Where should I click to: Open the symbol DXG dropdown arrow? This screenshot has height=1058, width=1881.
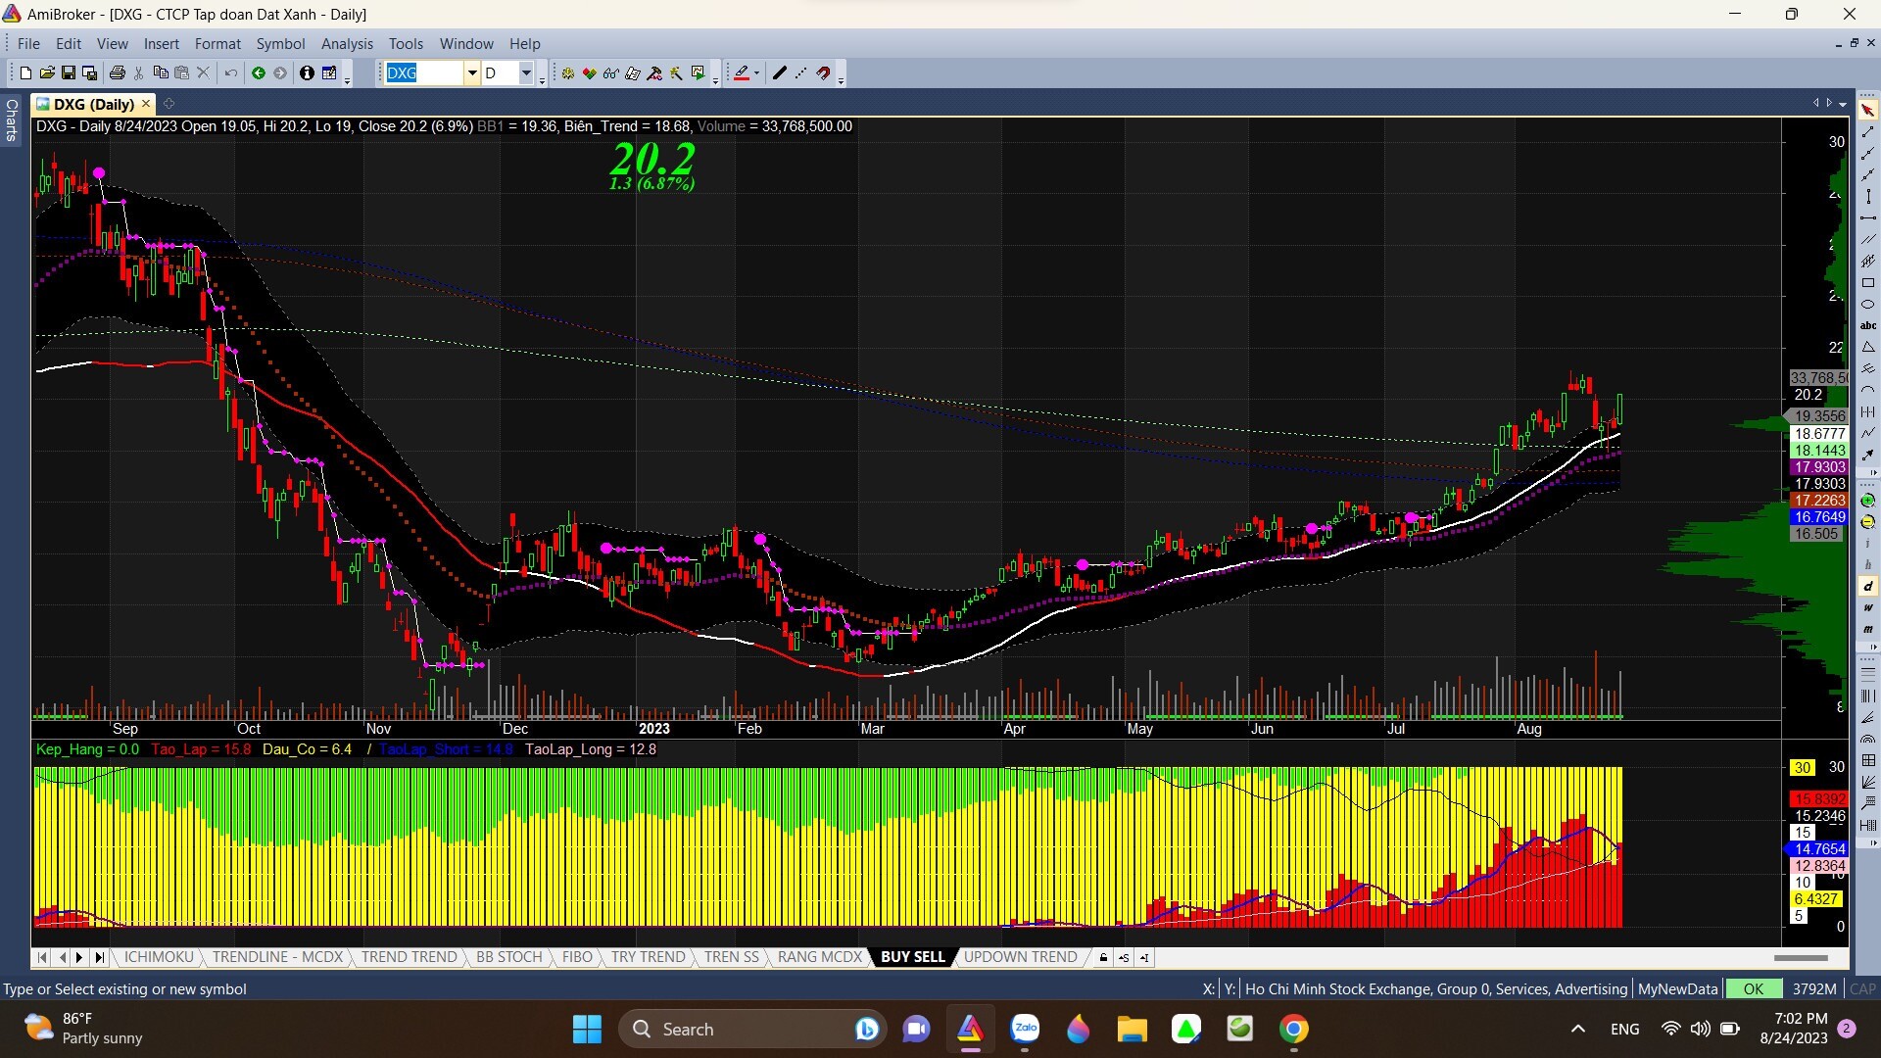pyautogui.click(x=472, y=72)
